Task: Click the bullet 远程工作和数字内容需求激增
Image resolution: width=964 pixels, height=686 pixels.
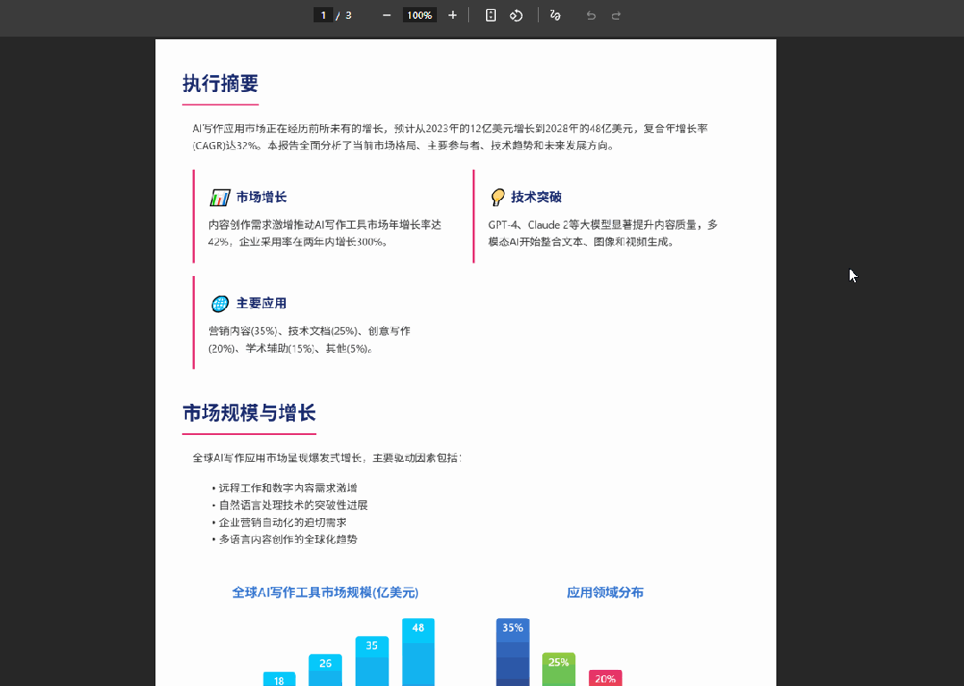Action: tap(288, 488)
